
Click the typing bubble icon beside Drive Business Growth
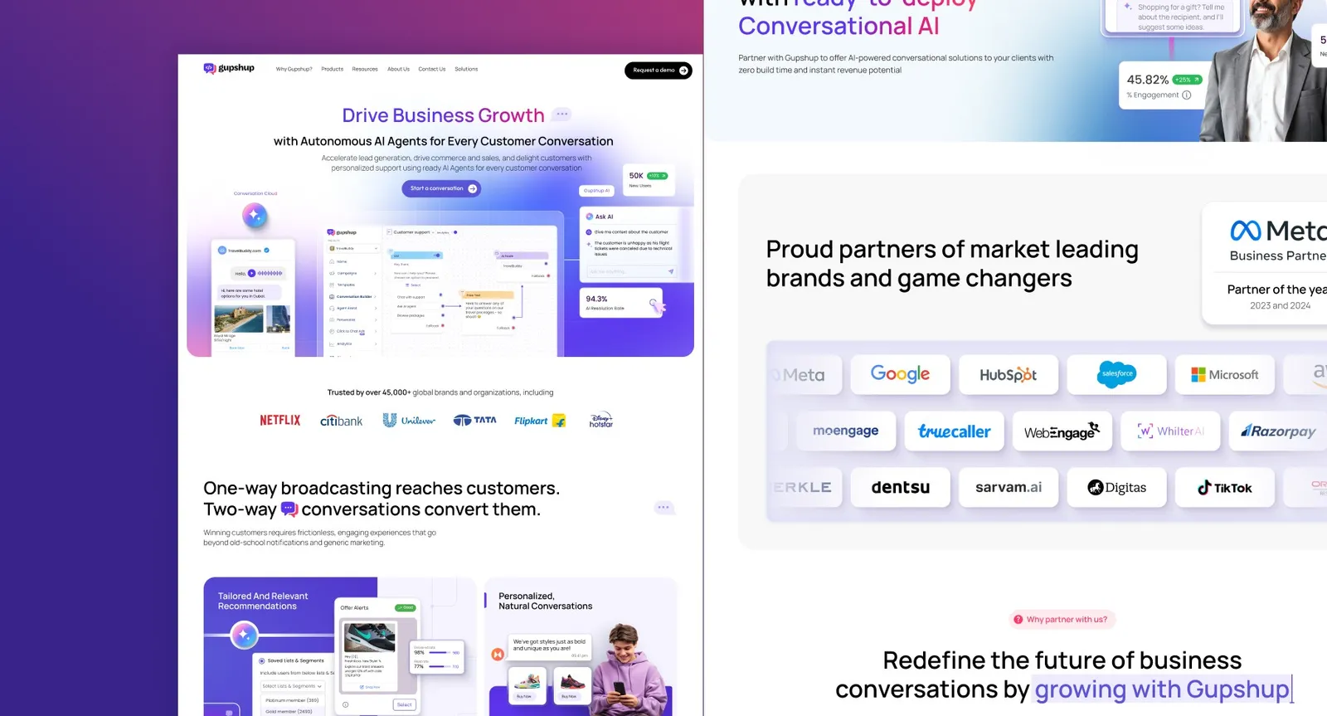coord(562,114)
